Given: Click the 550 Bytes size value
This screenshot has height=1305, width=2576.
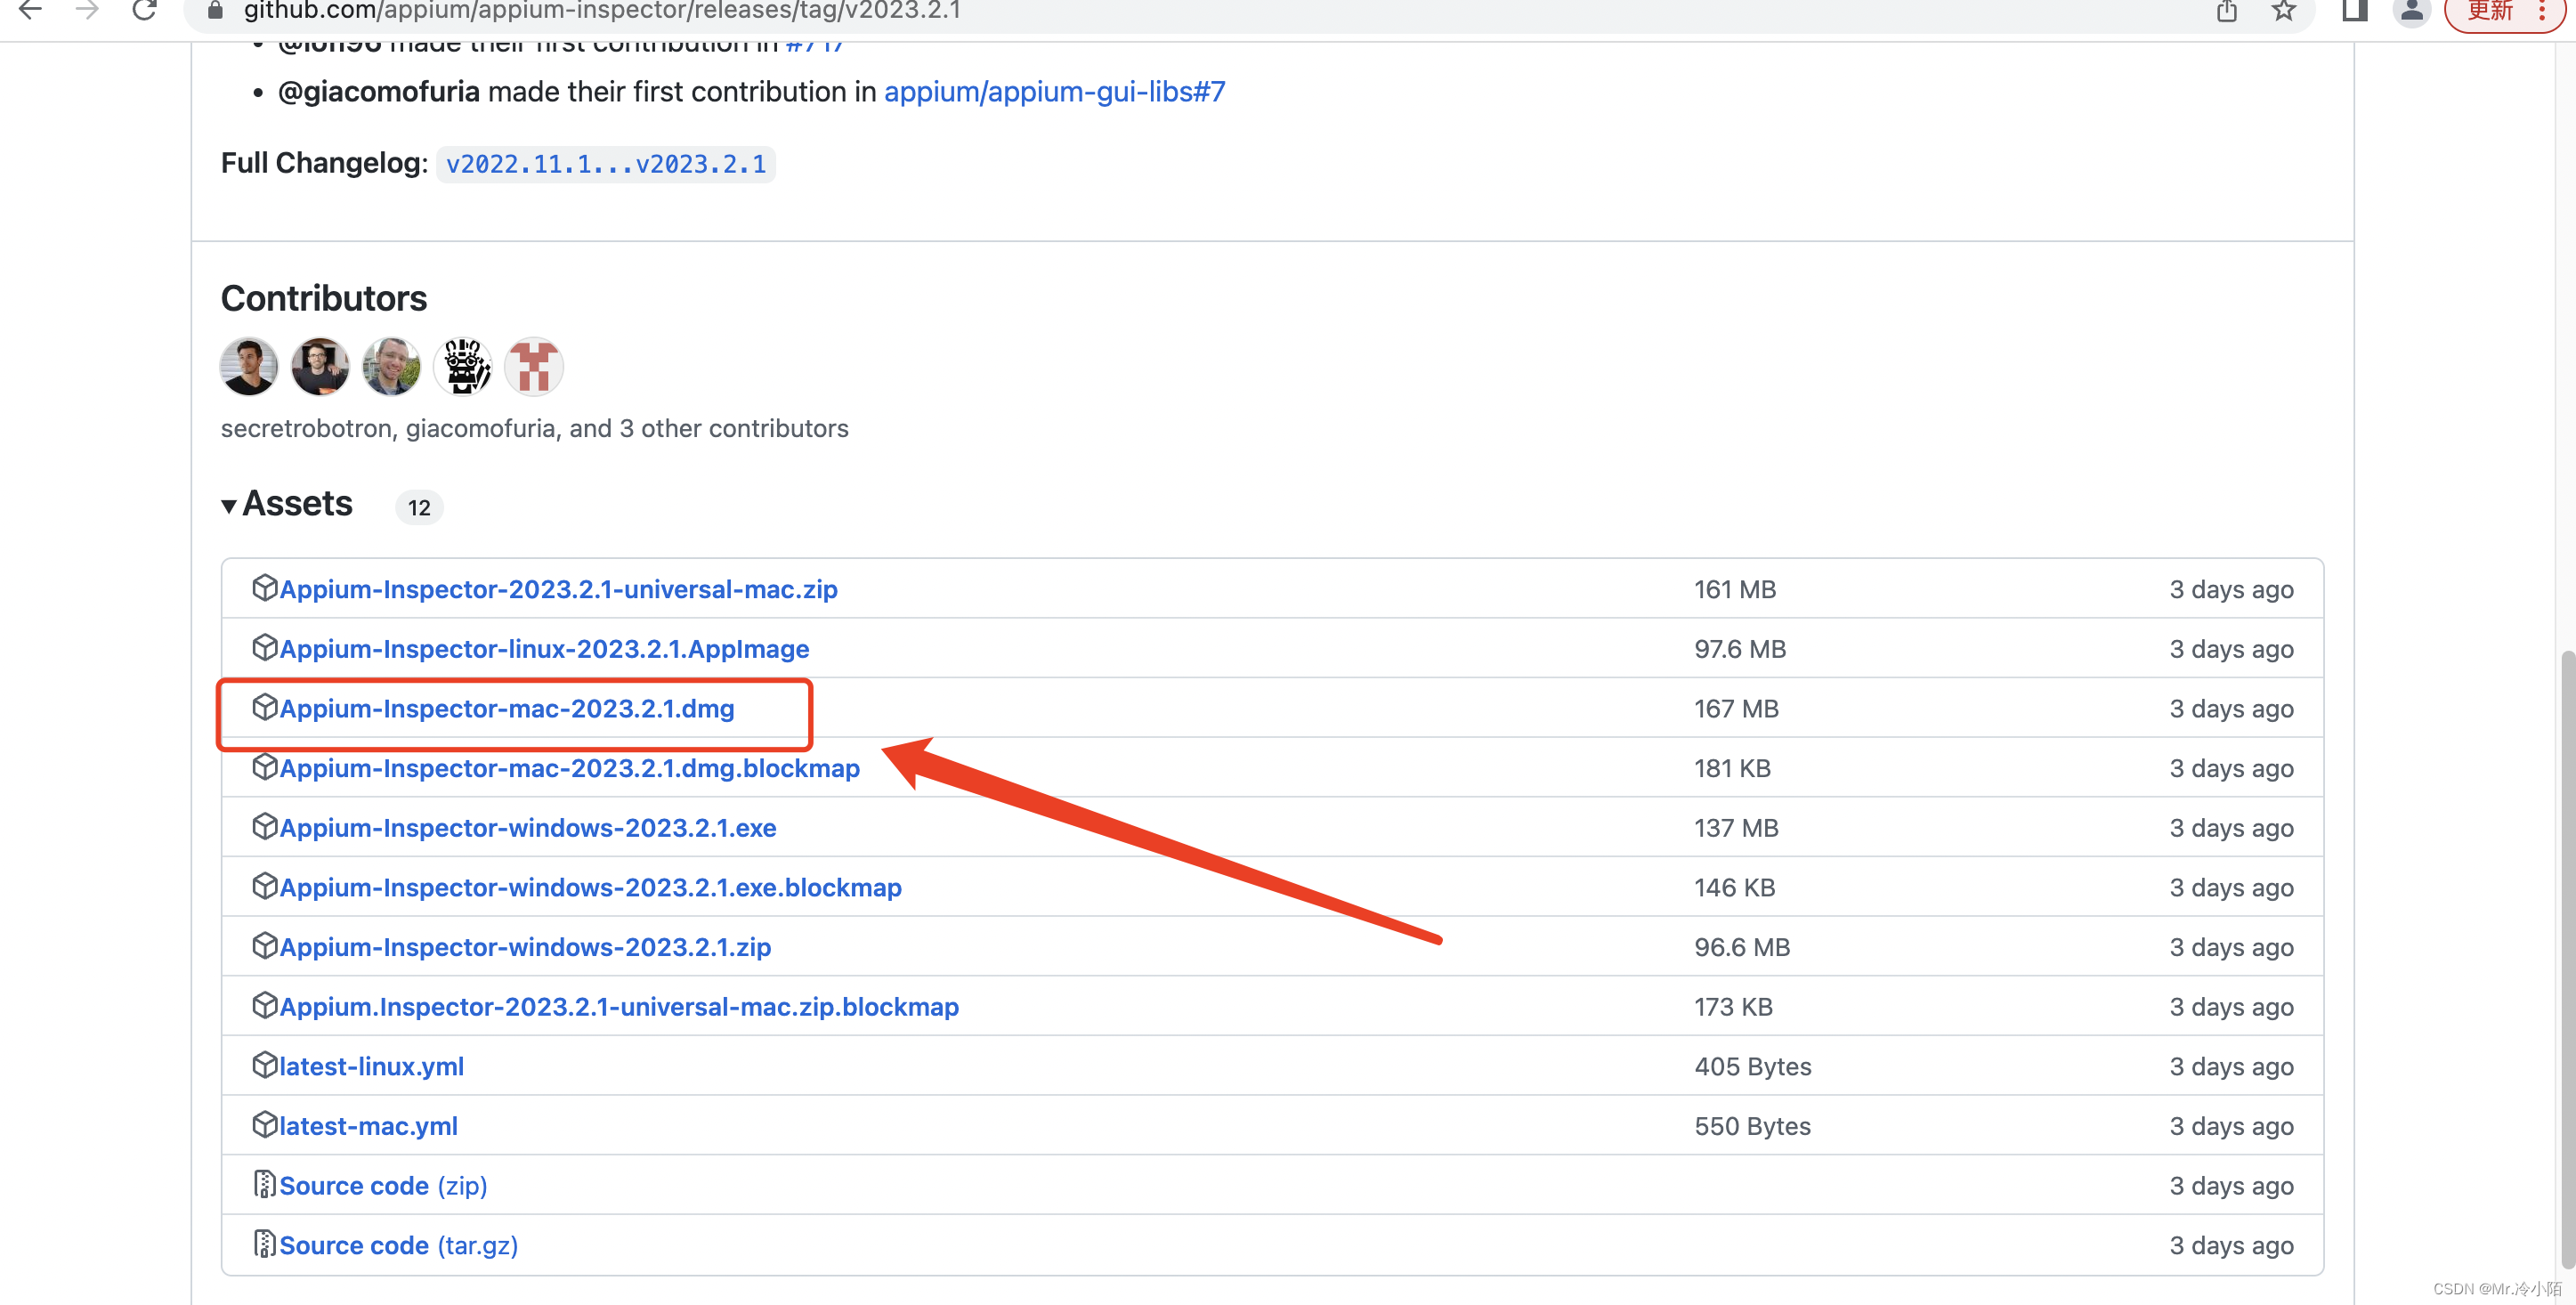Looking at the screenshot, I should coord(1752,1126).
